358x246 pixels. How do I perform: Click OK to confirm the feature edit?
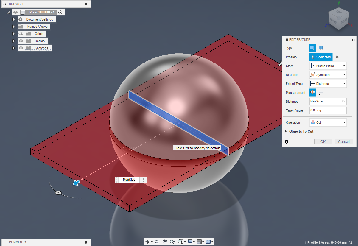pos(323,142)
